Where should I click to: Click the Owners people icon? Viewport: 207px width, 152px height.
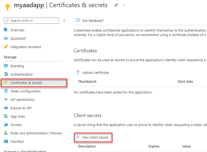[x=6, y=124]
